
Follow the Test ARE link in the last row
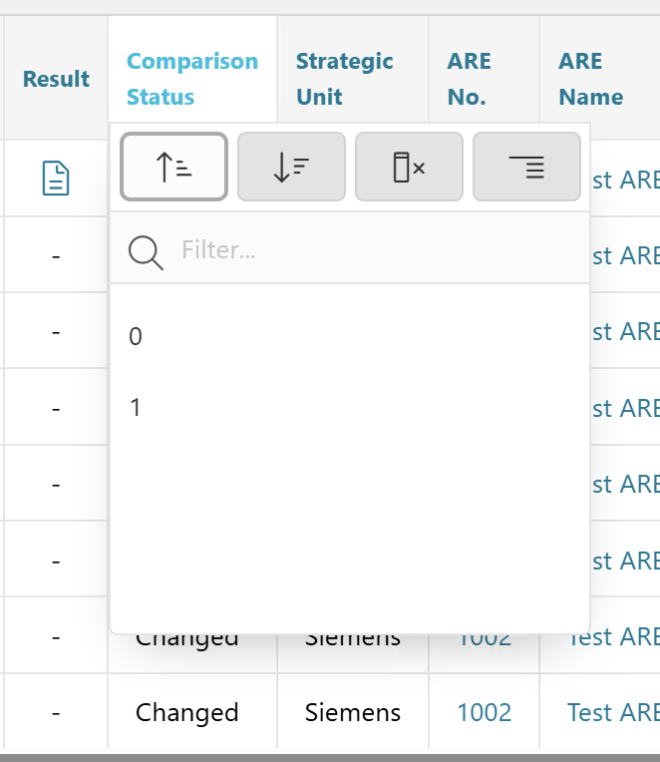[x=612, y=712]
